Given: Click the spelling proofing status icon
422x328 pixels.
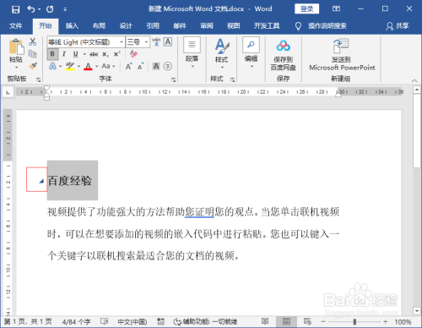Looking at the screenshot, I should point(104,321).
